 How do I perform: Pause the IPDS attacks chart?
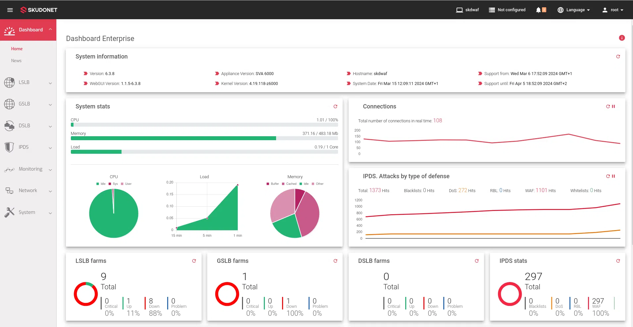(x=613, y=176)
